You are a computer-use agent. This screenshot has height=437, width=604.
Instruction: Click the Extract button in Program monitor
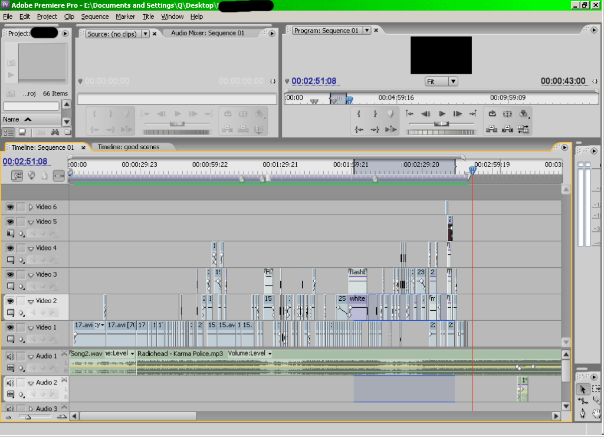click(507, 129)
